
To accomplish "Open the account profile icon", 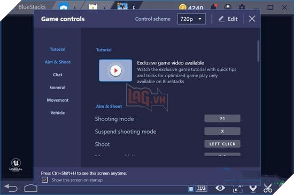I will pos(228,7).
